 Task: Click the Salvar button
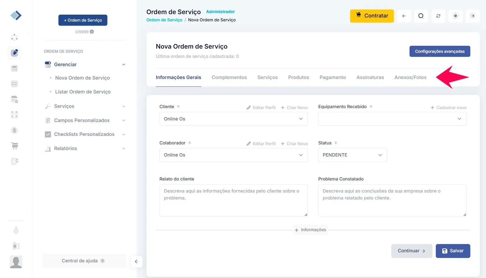click(453, 251)
